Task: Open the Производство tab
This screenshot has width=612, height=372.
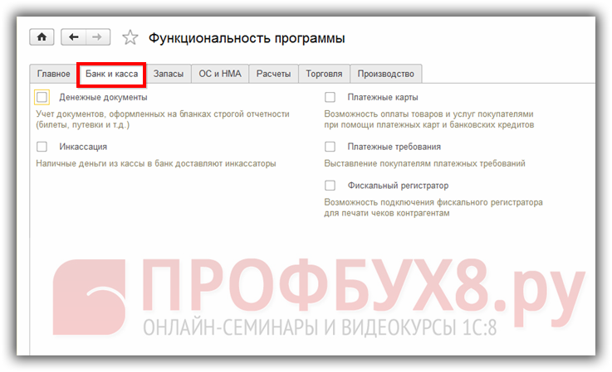Action: 385,74
